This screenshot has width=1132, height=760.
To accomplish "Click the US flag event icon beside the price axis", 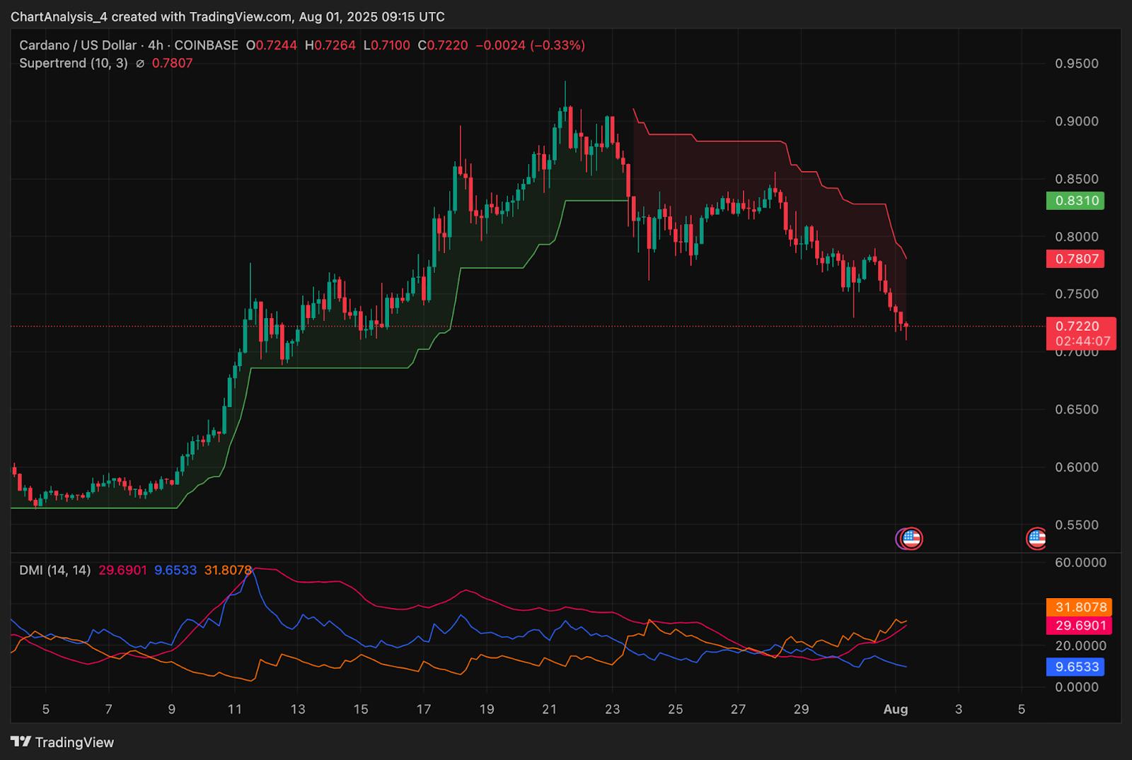I will [x=1036, y=539].
